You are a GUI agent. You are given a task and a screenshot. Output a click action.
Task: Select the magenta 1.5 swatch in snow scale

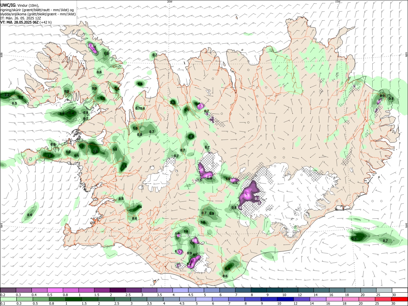[x=102, y=290]
